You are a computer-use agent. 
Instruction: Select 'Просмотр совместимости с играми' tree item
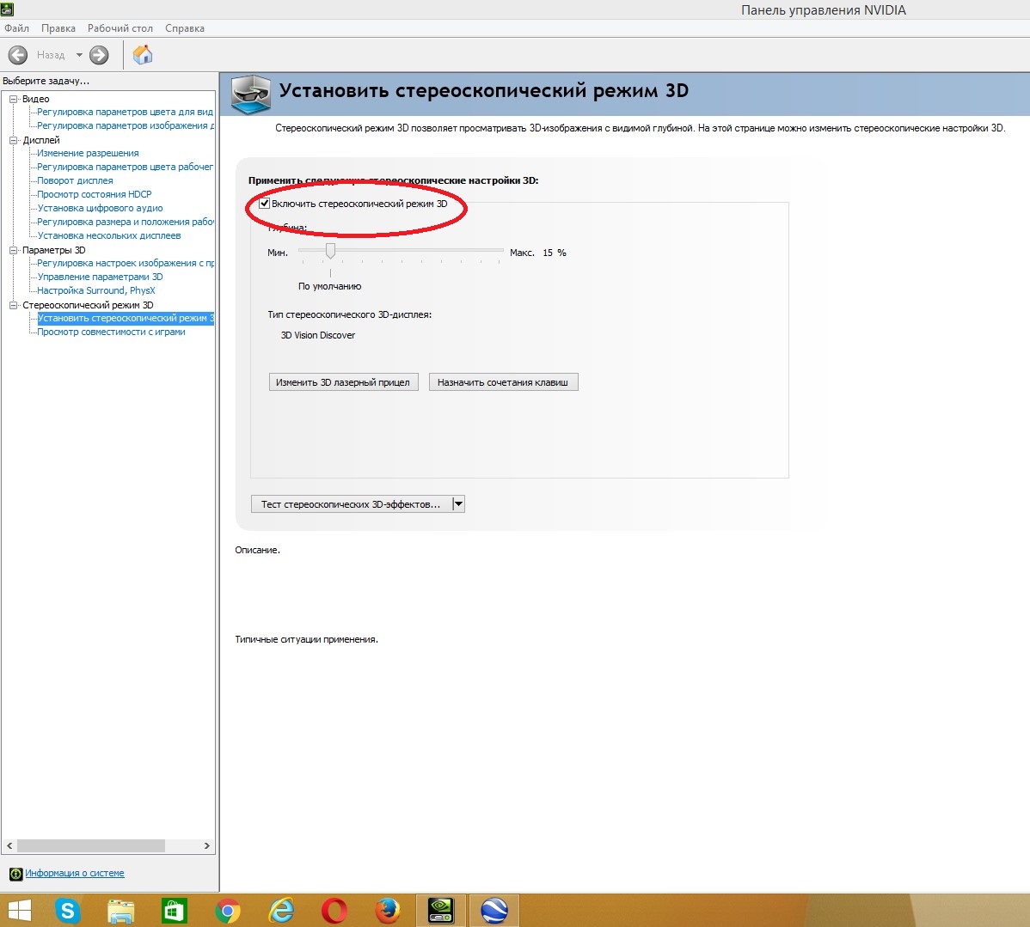(111, 332)
